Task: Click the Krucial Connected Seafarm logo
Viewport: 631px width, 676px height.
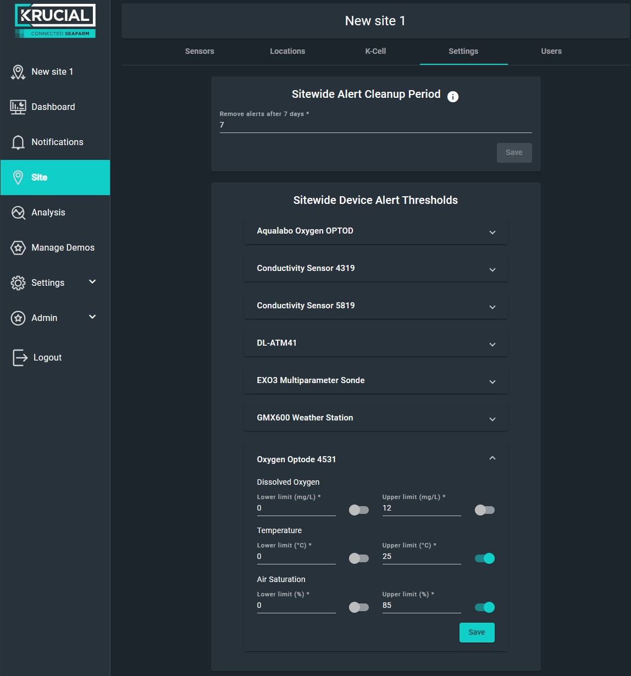Action: pos(55,21)
